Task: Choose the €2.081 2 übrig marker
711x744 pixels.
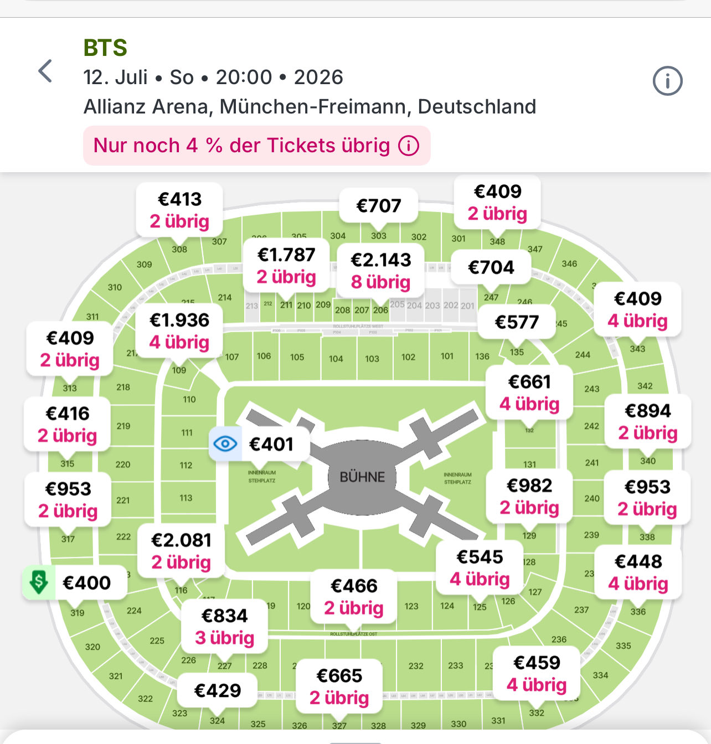Action: pos(181,551)
